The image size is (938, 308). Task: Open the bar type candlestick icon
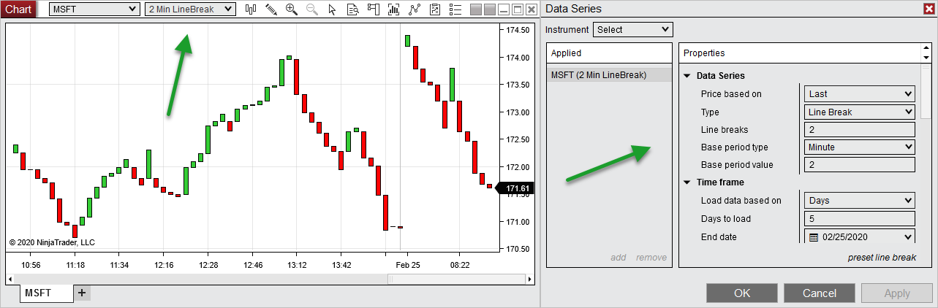[x=251, y=9]
